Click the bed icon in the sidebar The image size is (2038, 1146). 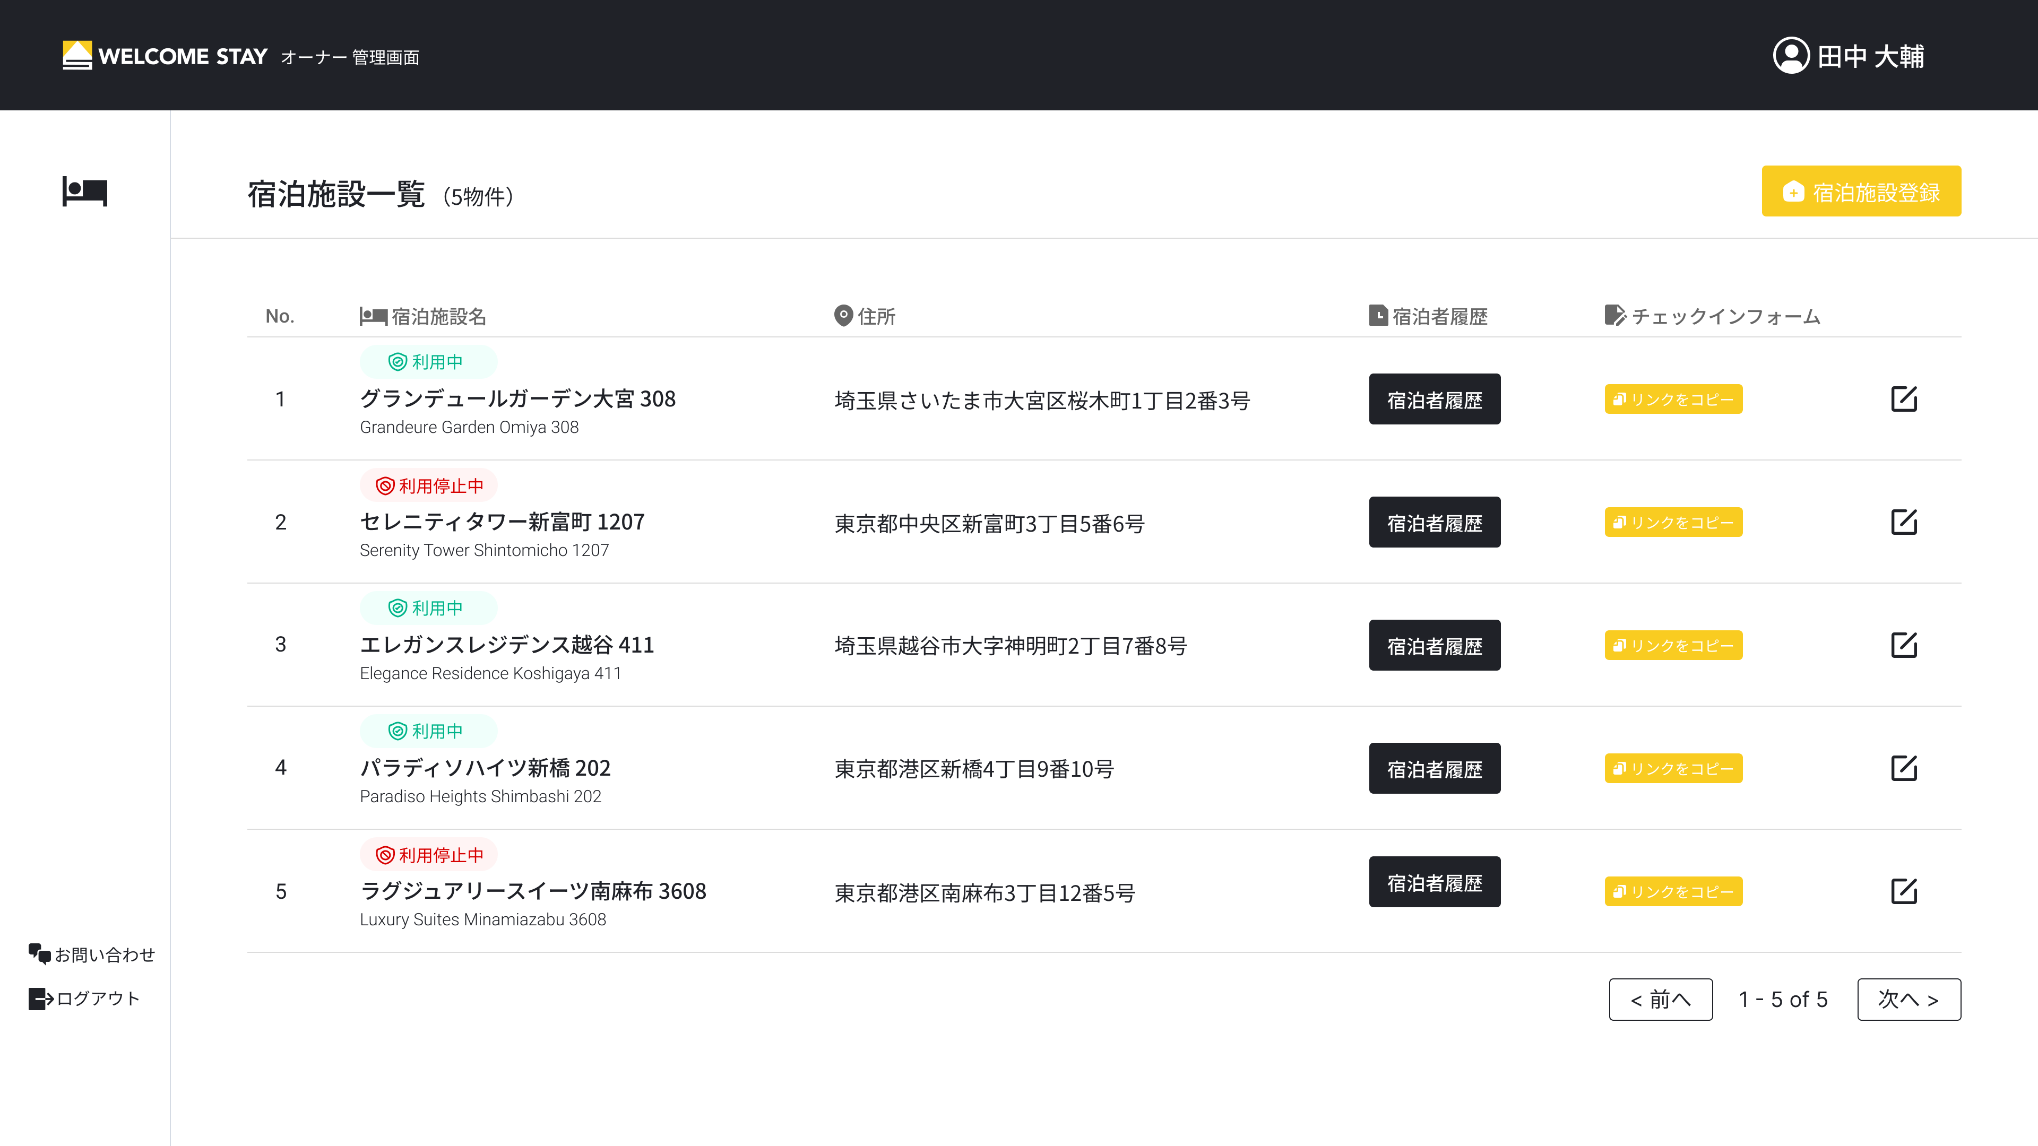point(85,192)
